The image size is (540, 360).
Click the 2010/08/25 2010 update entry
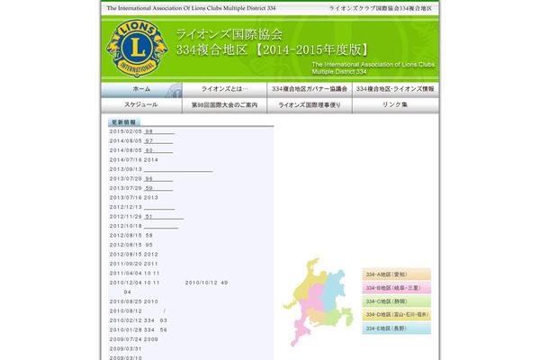133,301
